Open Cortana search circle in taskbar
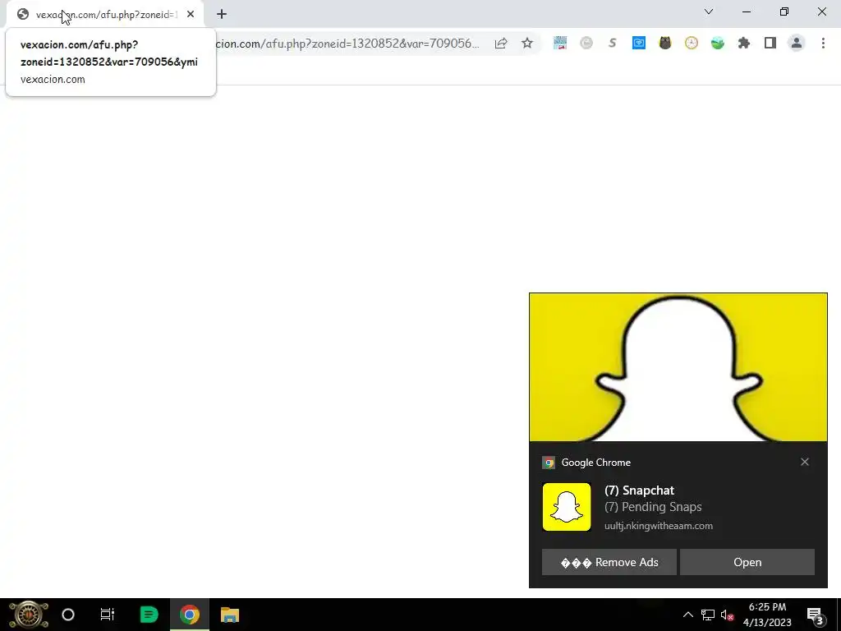 click(x=68, y=615)
